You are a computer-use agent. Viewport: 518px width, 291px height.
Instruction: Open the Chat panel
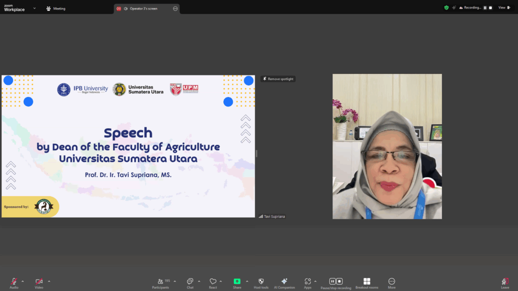pyautogui.click(x=190, y=282)
